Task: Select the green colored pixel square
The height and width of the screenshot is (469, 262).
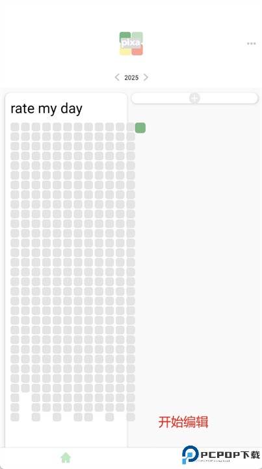Action: 140,128
